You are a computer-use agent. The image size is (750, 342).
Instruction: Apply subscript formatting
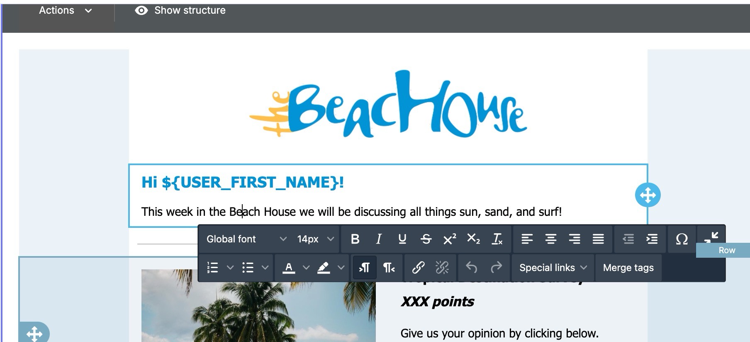coord(473,239)
